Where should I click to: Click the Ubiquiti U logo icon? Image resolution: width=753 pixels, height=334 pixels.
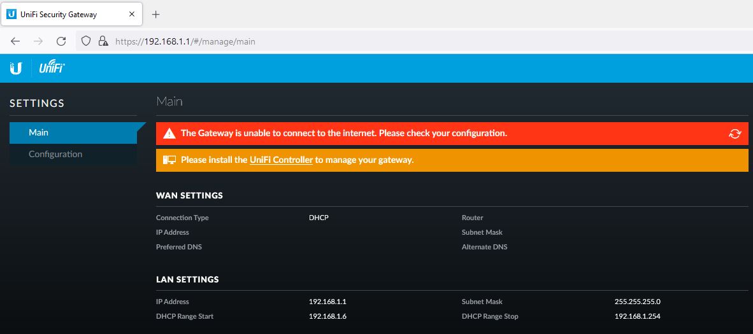tap(16, 69)
